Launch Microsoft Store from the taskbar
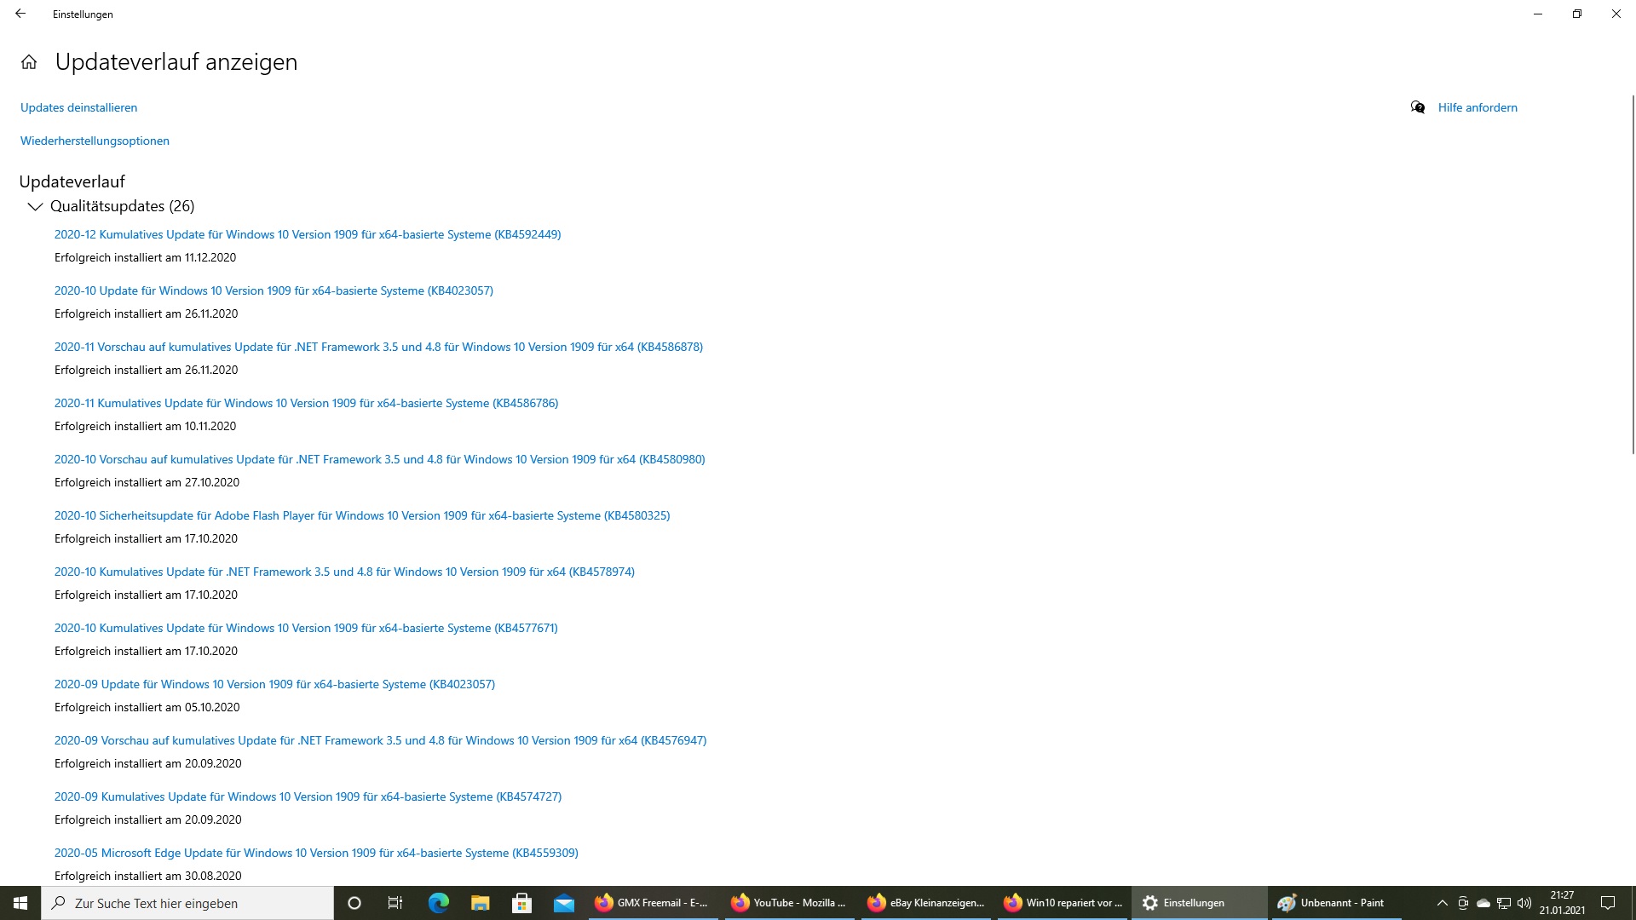The image size is (1636, 920). [x=521, y=903]
